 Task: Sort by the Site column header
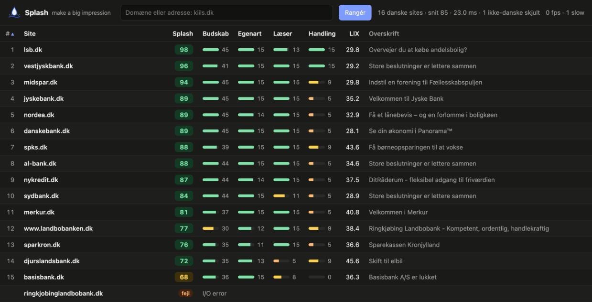click(x=30, y=33)
